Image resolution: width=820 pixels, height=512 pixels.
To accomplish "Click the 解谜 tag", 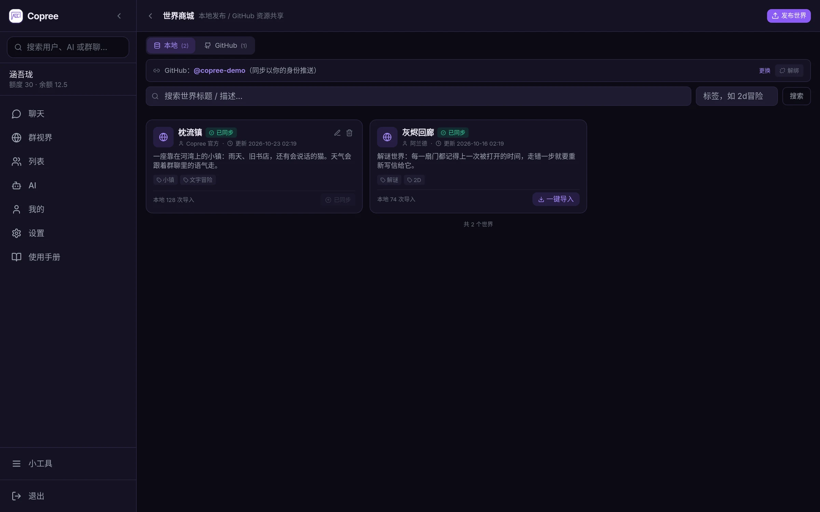I will (x=389, y=180).
